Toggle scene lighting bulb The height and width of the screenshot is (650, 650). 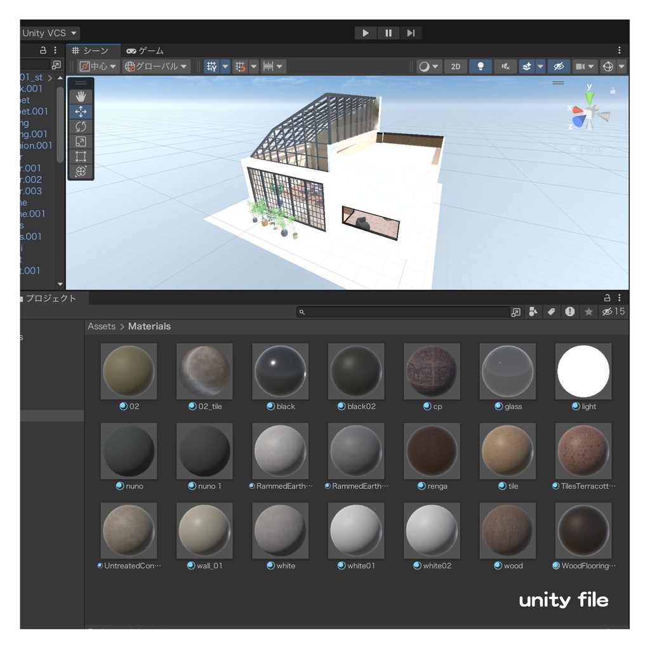pos(481,66)
